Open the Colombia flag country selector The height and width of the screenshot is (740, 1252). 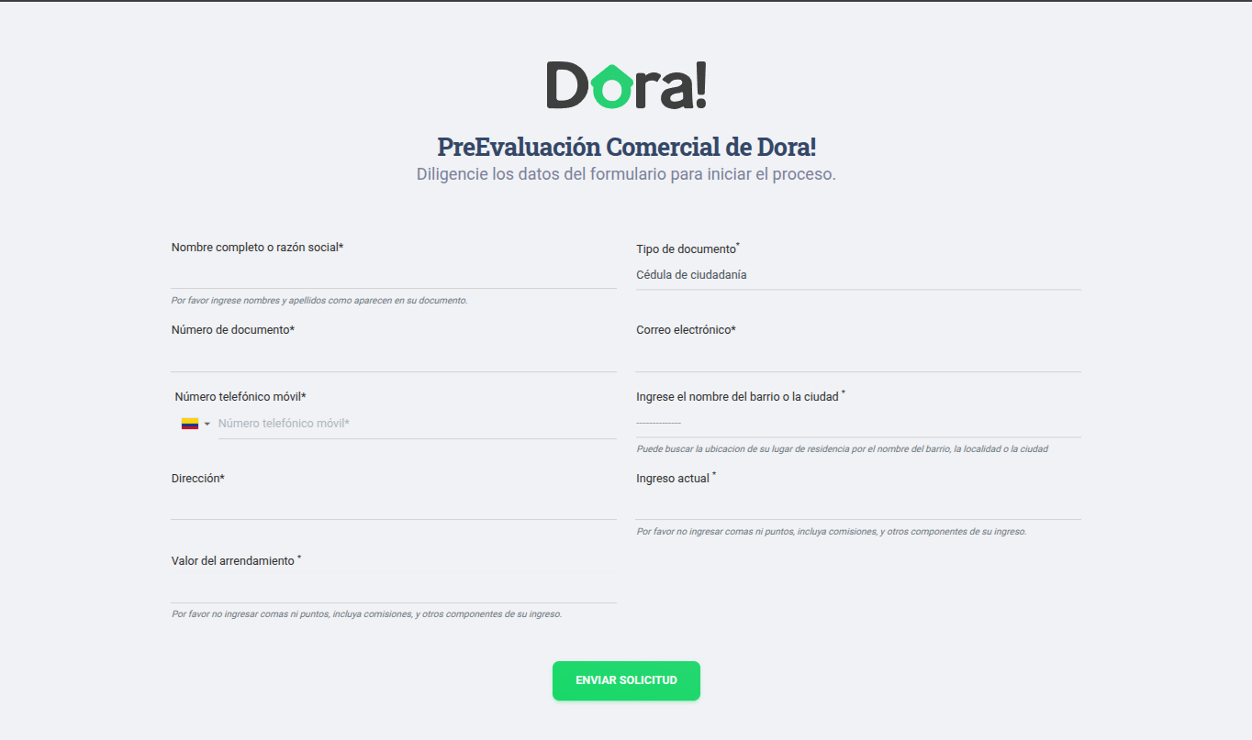(196, 424)
